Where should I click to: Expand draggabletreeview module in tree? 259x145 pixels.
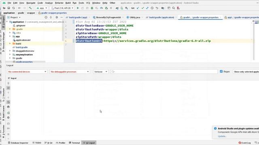click(10, 51)
